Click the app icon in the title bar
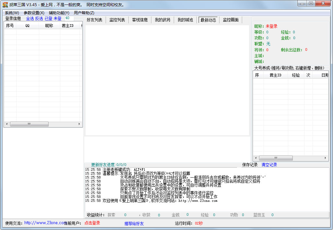Viewport: 333px width, 230px height. point(5,5)
